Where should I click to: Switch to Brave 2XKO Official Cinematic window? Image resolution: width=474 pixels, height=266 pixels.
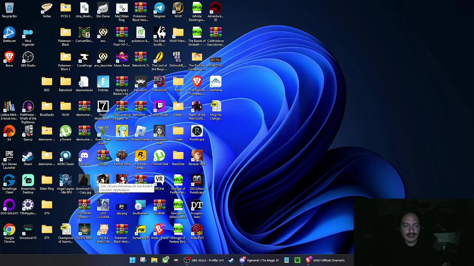(x=326, y=260)
